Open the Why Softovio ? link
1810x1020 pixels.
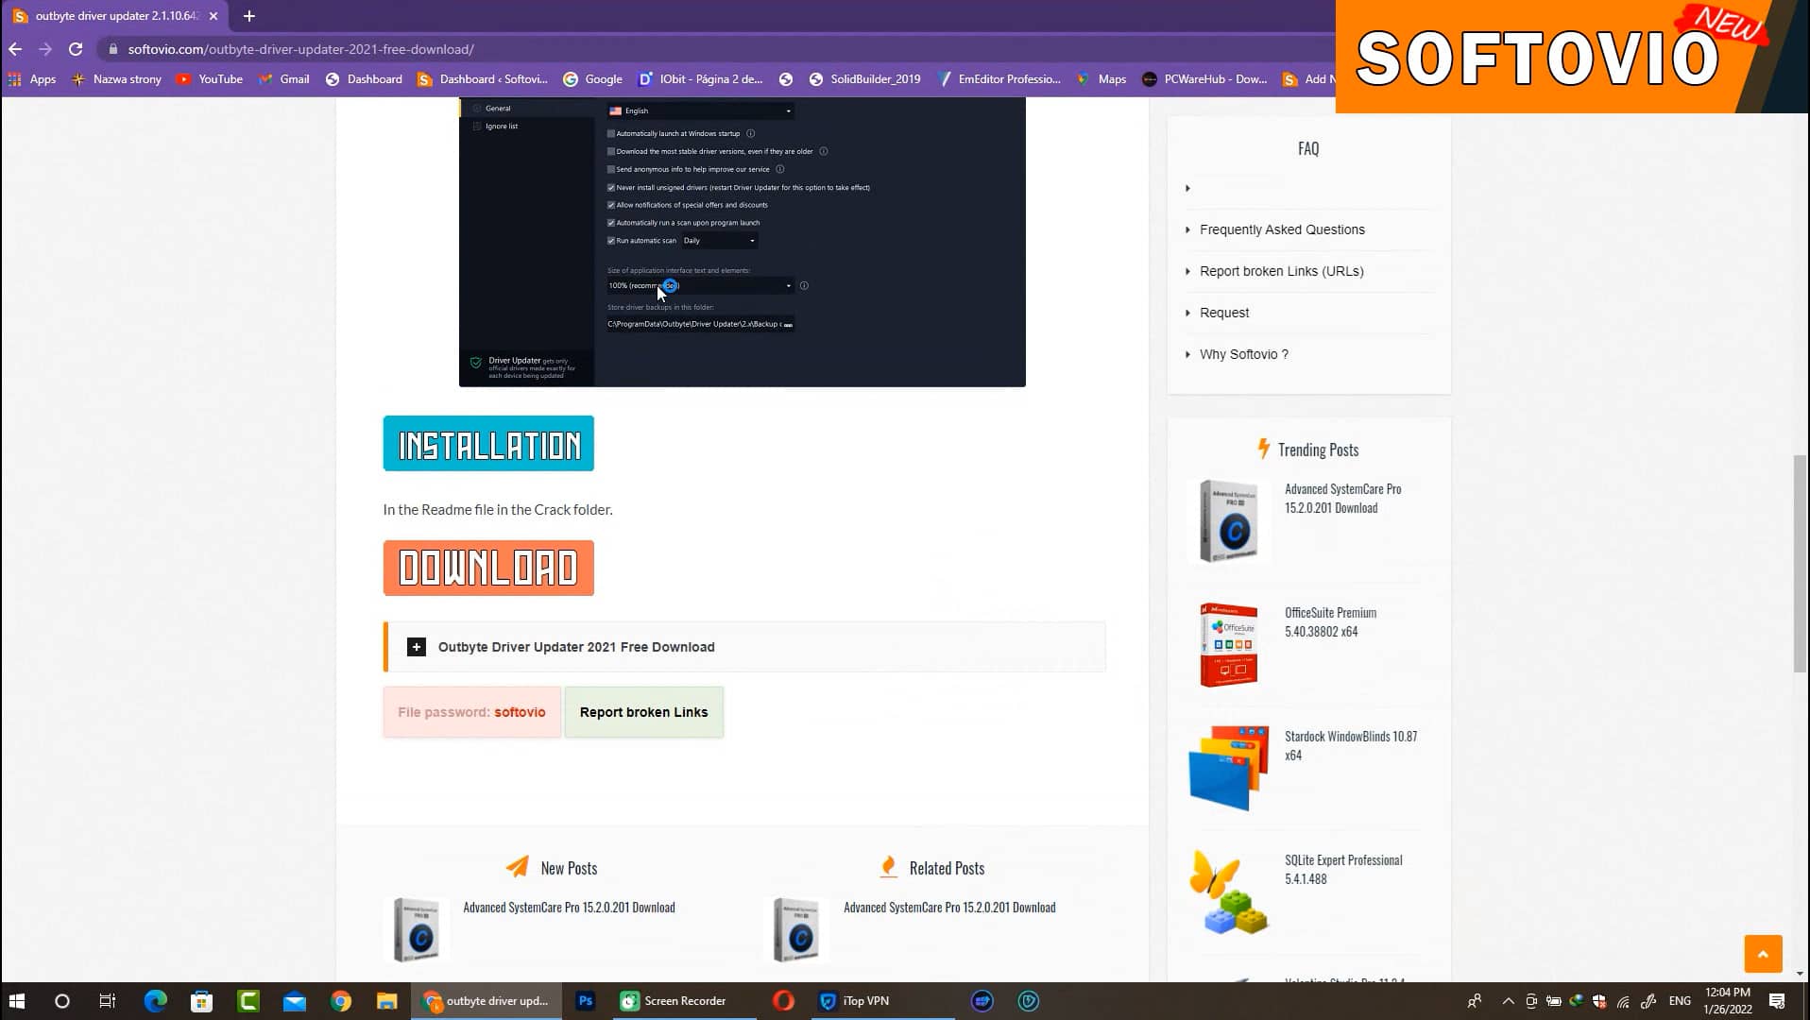pos(1243,354)
